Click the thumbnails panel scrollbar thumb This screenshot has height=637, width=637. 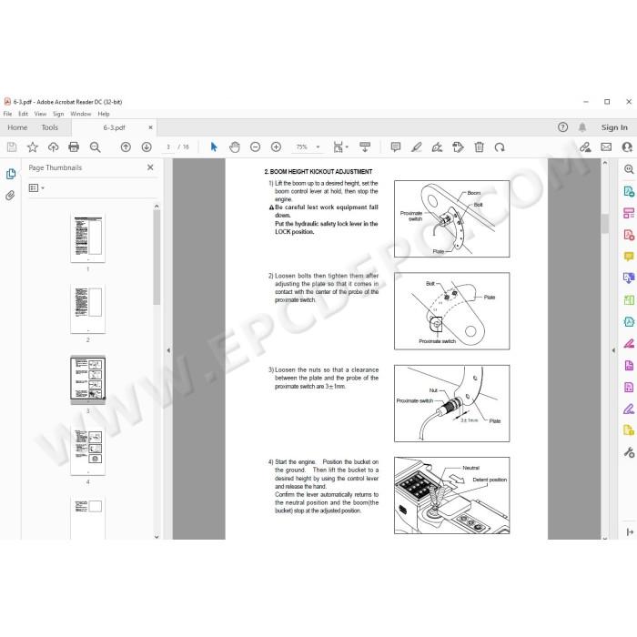pyautogui.click(x=157, y=258)
